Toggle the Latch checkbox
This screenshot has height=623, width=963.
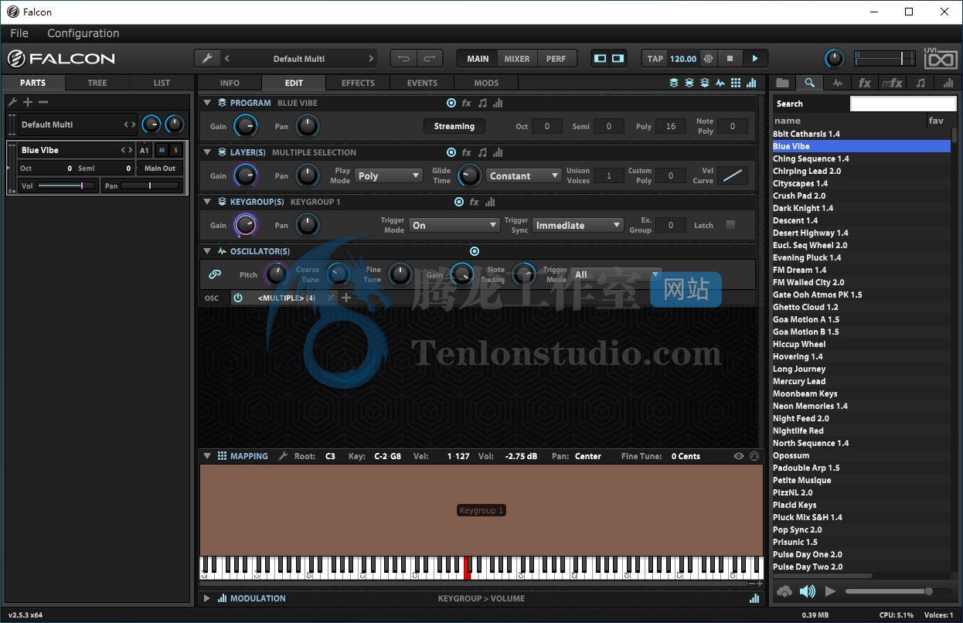click(730, 225)
